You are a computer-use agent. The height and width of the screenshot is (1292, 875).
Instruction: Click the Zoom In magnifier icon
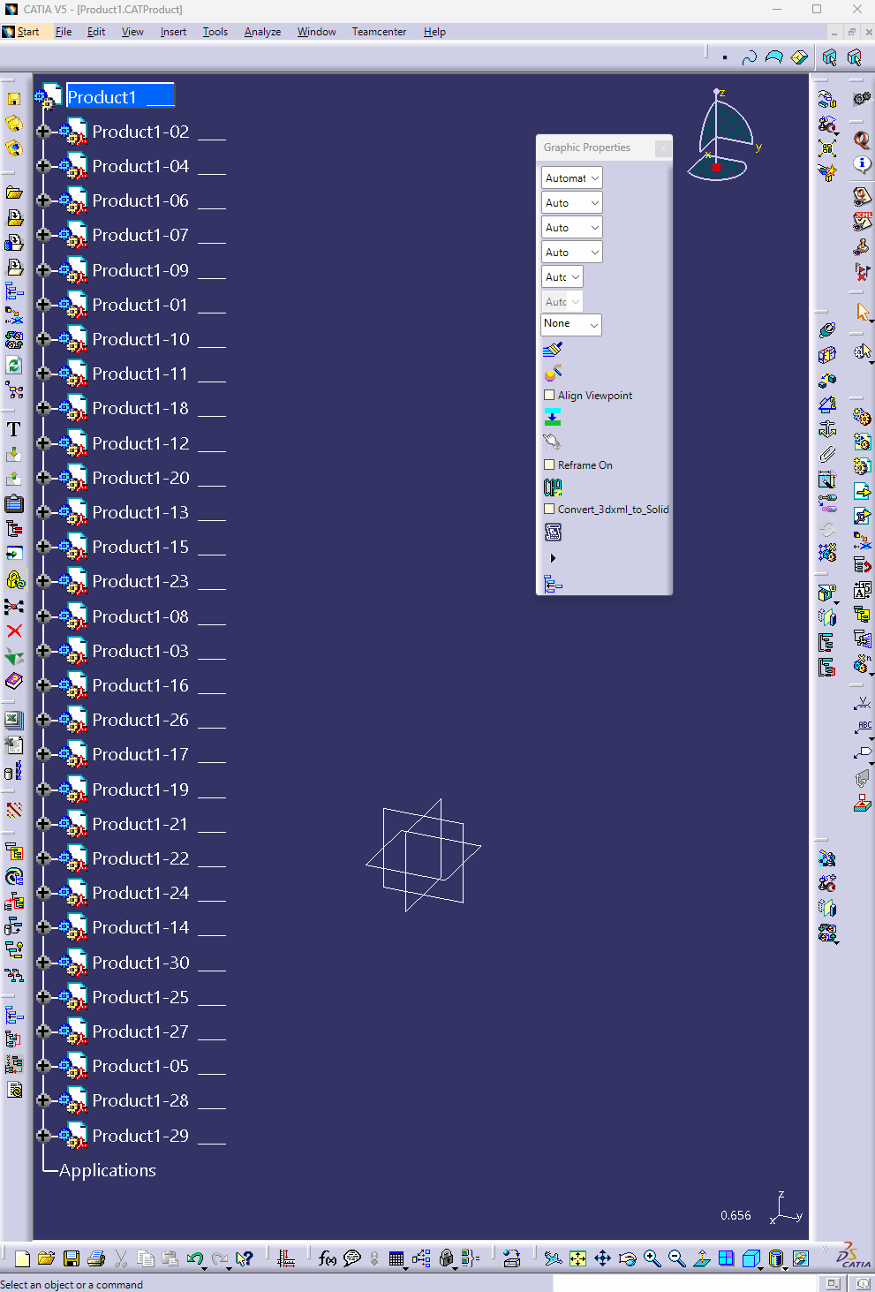click(x=652, y=1258)
